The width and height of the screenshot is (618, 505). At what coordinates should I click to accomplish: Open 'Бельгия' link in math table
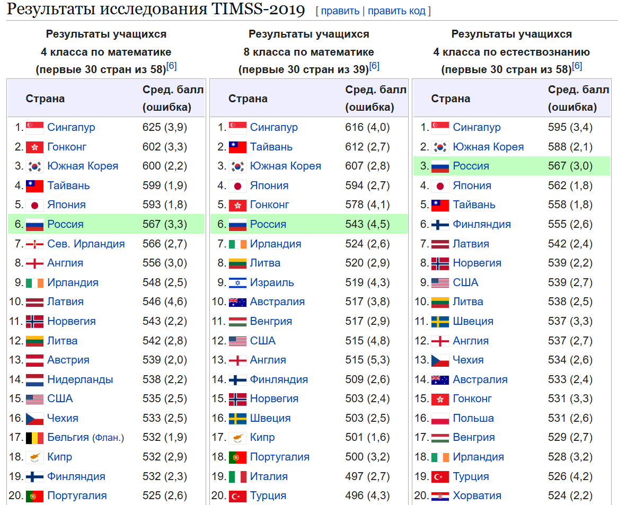tap(68, 437)
